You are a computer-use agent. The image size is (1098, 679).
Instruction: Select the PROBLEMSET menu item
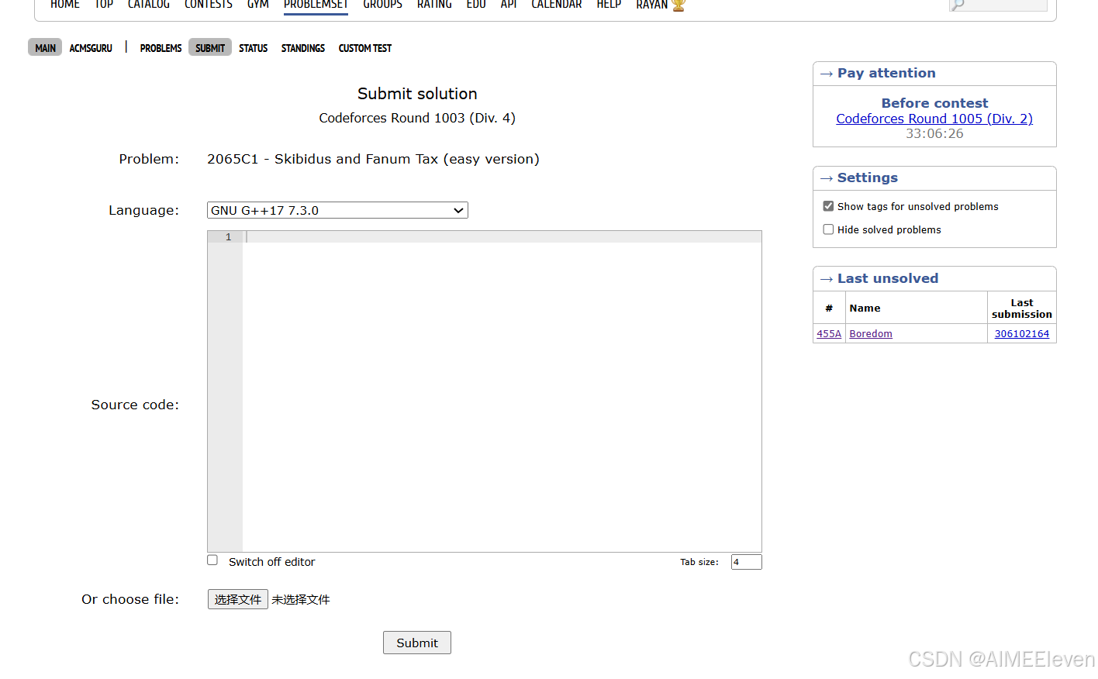316,5
